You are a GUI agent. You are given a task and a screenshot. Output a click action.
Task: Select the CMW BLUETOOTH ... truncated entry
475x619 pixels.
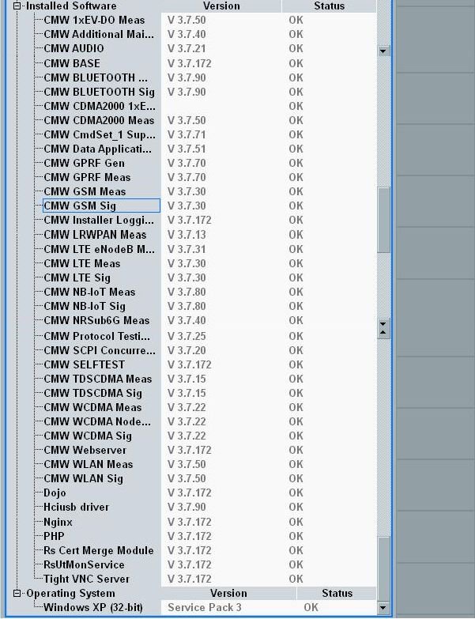pos(96,77)
